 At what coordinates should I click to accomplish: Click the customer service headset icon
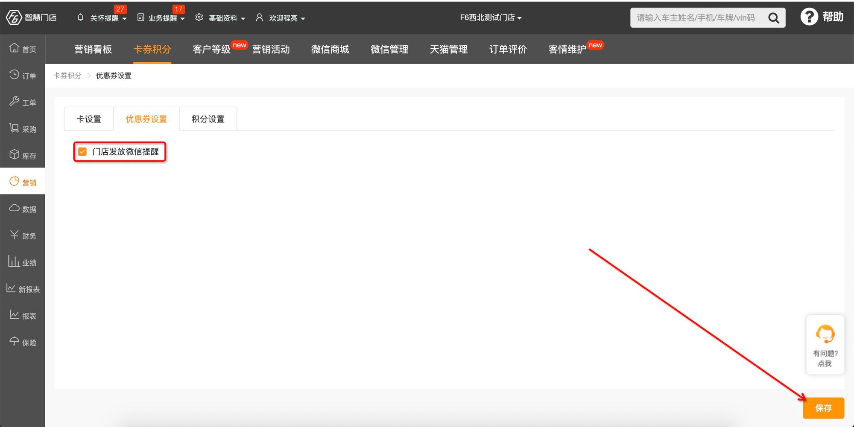[x=825, y=334]
